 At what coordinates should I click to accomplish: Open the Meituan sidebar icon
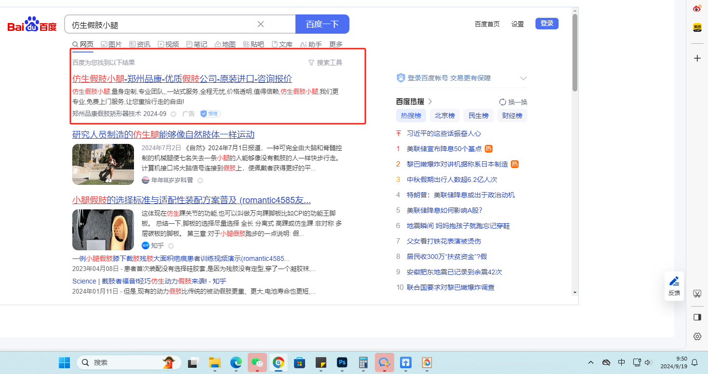(x=697, y=27)
